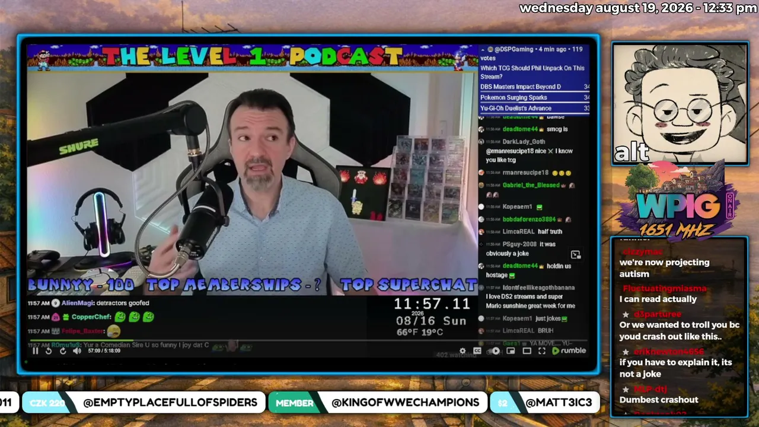Screen dimensions: 759x427
Task: Select the 'I can read actually' message
Action: click(x=658, y=299)
